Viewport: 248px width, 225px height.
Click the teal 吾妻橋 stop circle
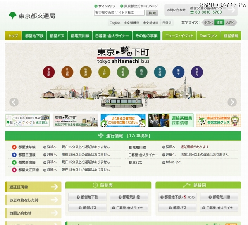coord(160,72)
